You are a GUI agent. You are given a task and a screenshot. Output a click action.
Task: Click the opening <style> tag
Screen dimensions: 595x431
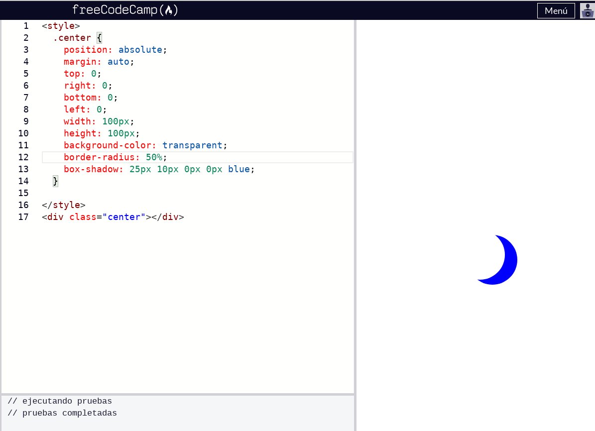pyautogui.click(x=61, y=26)
